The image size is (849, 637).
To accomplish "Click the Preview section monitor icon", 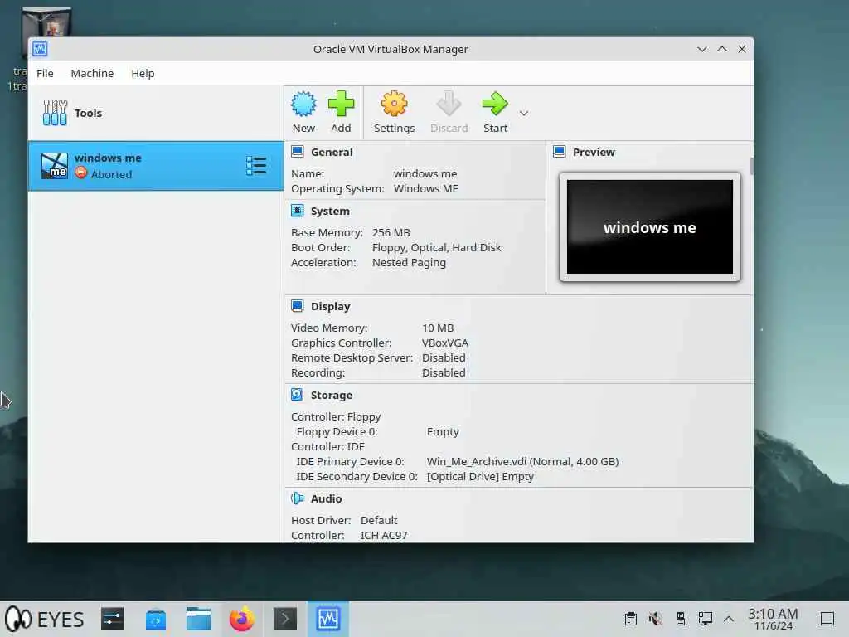I will click(560, 152).
